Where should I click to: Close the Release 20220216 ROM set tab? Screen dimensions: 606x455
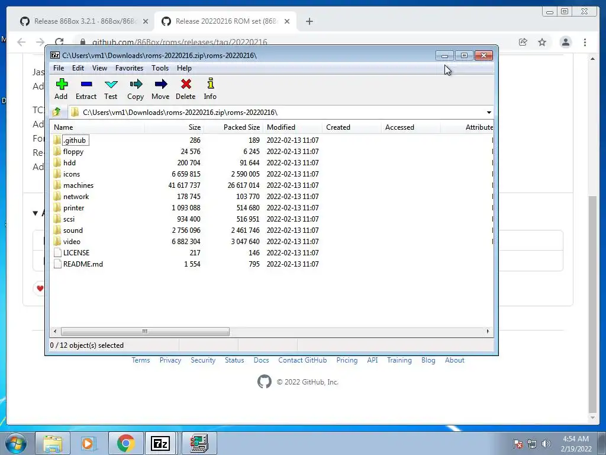pos(287,21)
